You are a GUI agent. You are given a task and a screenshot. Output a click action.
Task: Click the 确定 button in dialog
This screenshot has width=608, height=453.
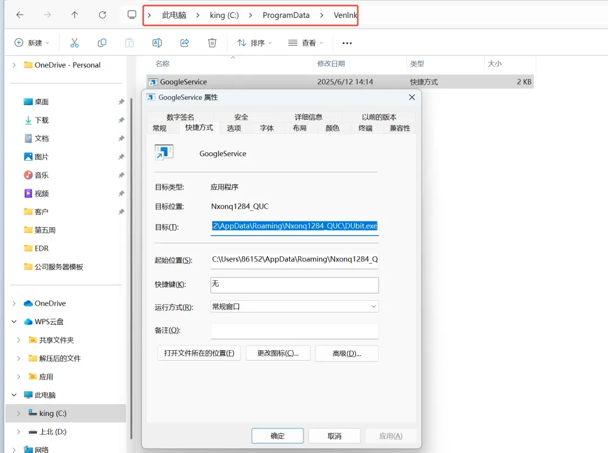(x=278, y=436)
